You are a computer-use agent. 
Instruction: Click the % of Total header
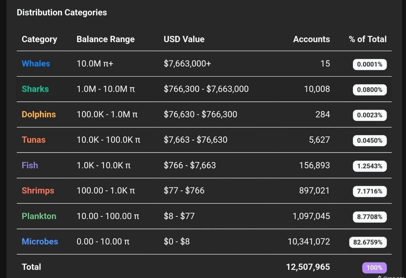coord(368,39)
